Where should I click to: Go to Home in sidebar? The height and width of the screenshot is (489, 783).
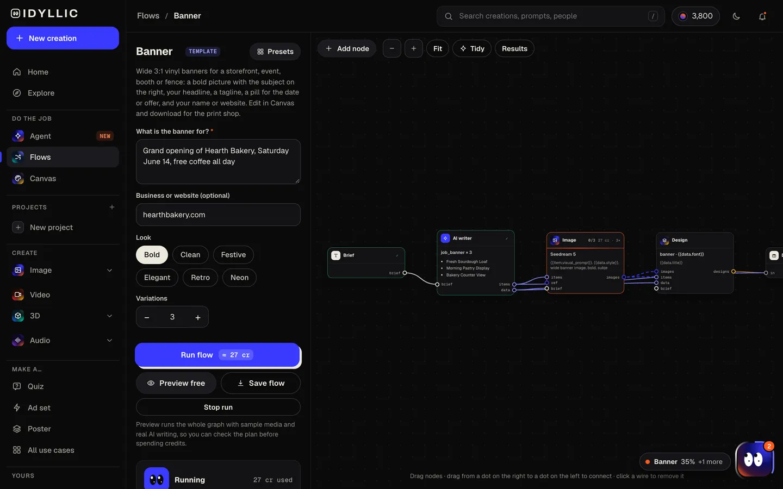point(63,72)
